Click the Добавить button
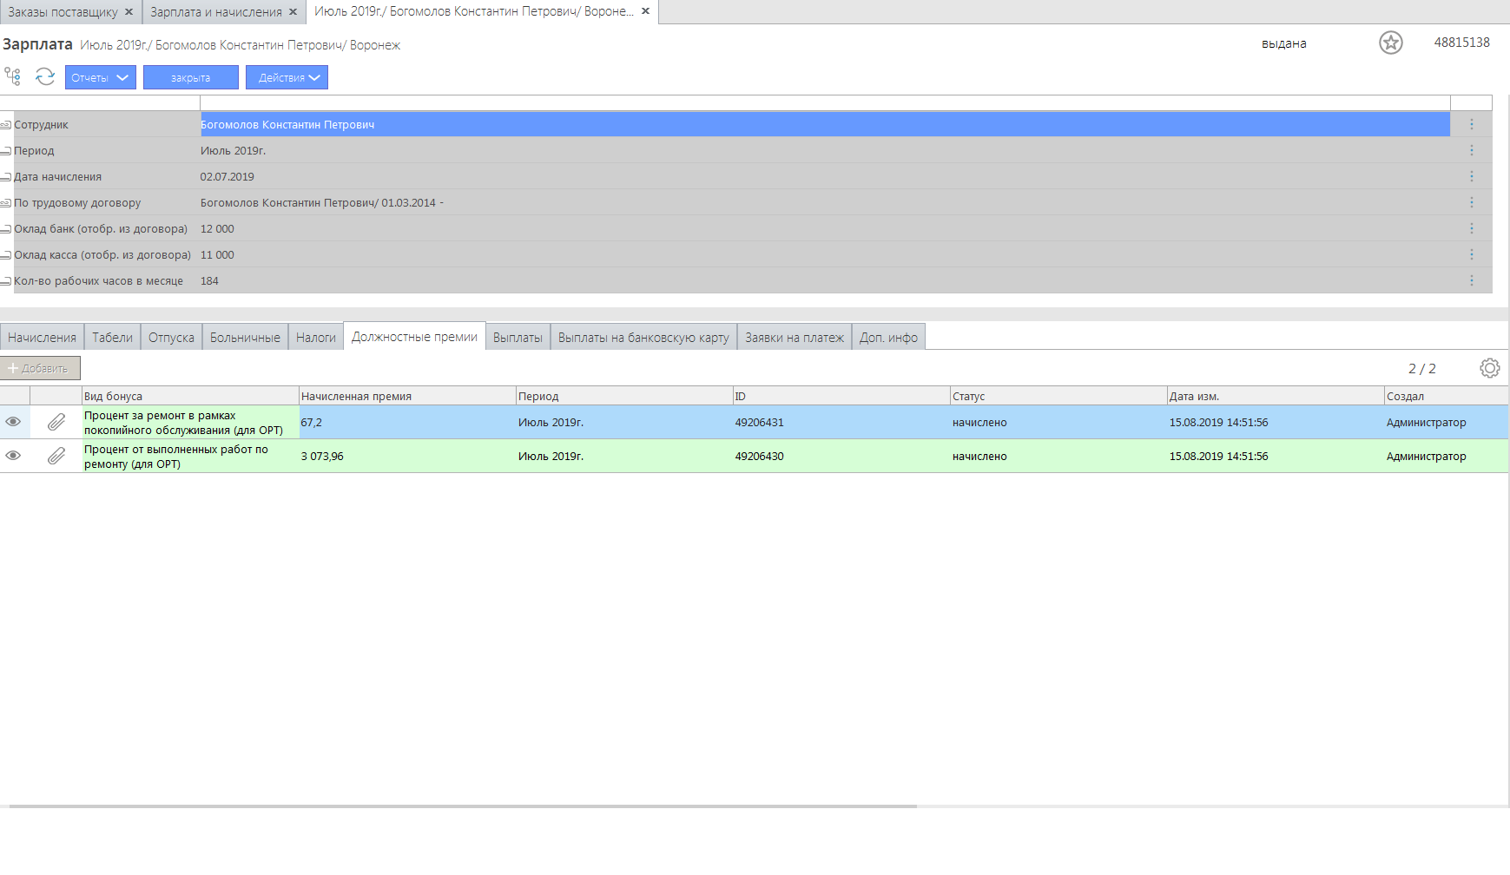This screenshot has height=875, width=1510. click(40, 368)
